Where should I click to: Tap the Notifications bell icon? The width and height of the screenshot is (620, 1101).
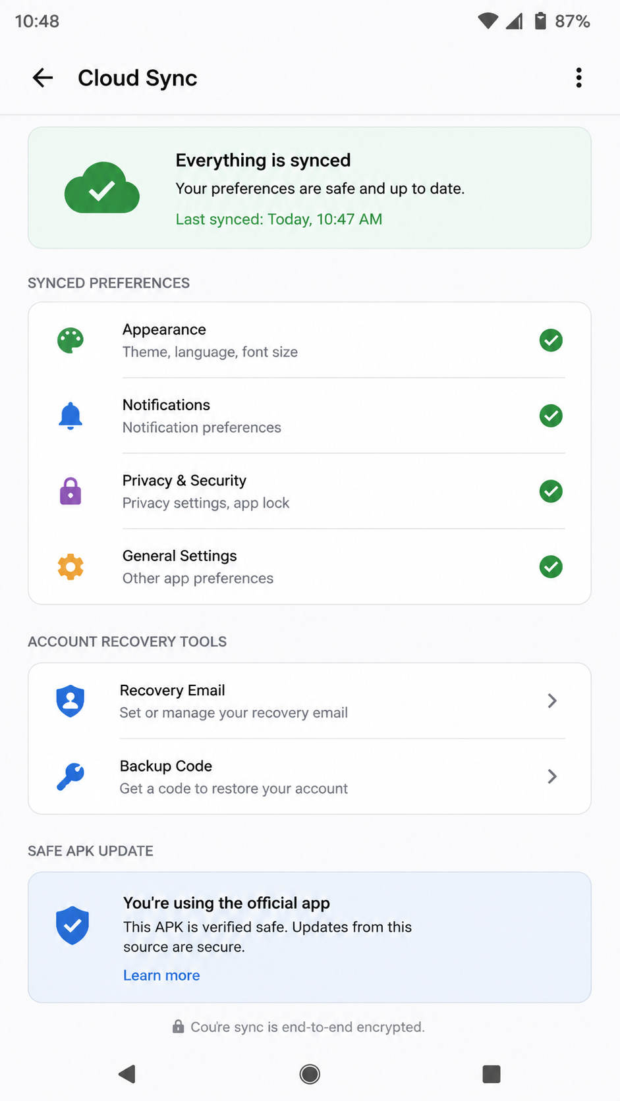click(70, 416)
